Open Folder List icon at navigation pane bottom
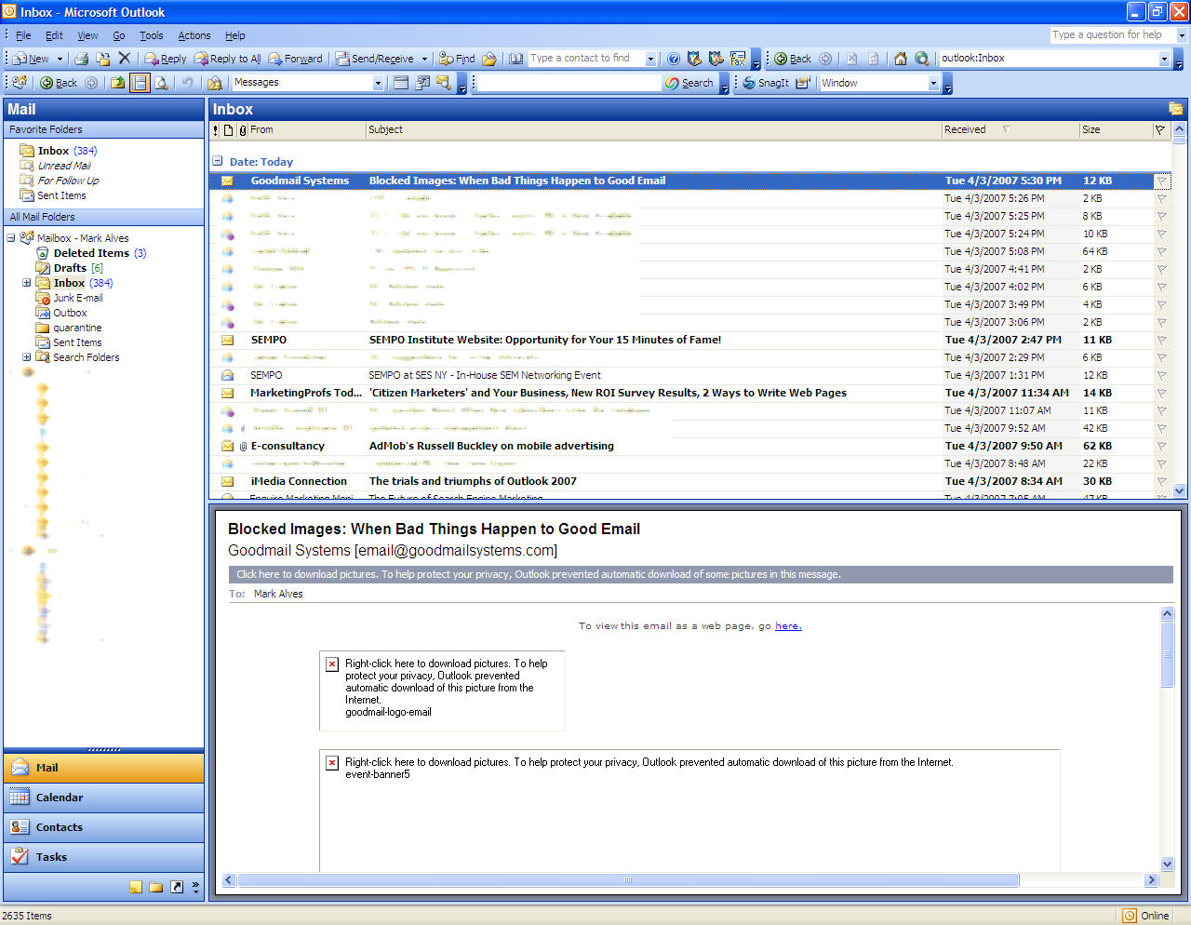The width and height of the screenshot is (1191, 925). pos(155,887)
